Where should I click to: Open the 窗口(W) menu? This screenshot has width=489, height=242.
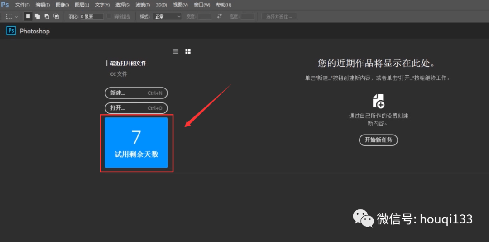tap(202, 5)
